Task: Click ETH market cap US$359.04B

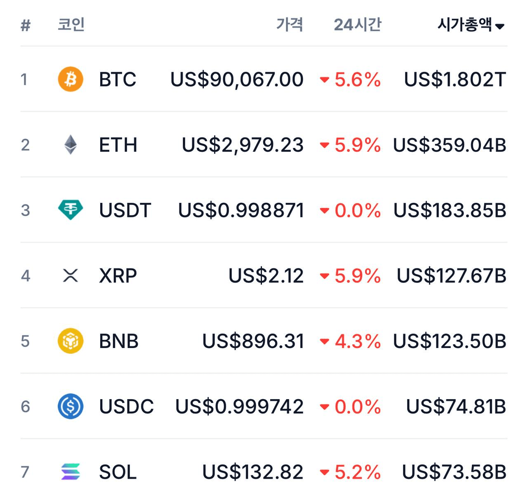Action: click(x=450, y=145)
